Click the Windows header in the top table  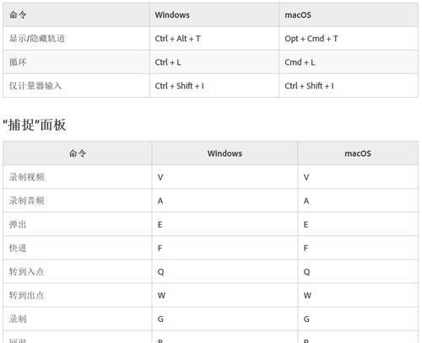tap(172, 15)
